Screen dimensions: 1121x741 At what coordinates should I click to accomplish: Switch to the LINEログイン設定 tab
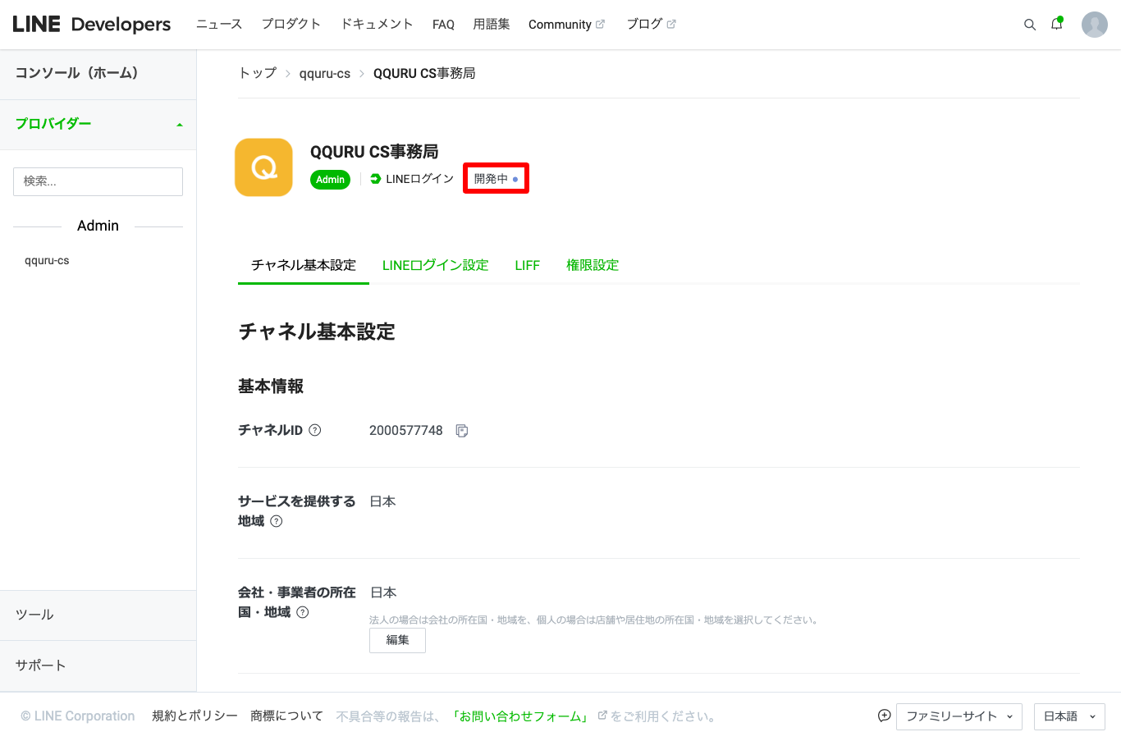(435, 265)
